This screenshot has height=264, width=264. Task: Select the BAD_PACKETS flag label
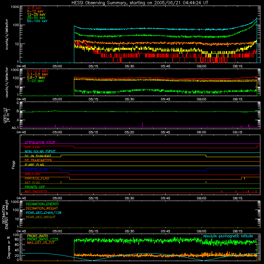point(36,191)
